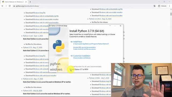Download Windows x86 web-based installer above Python 3.5.10rc1

111,16
